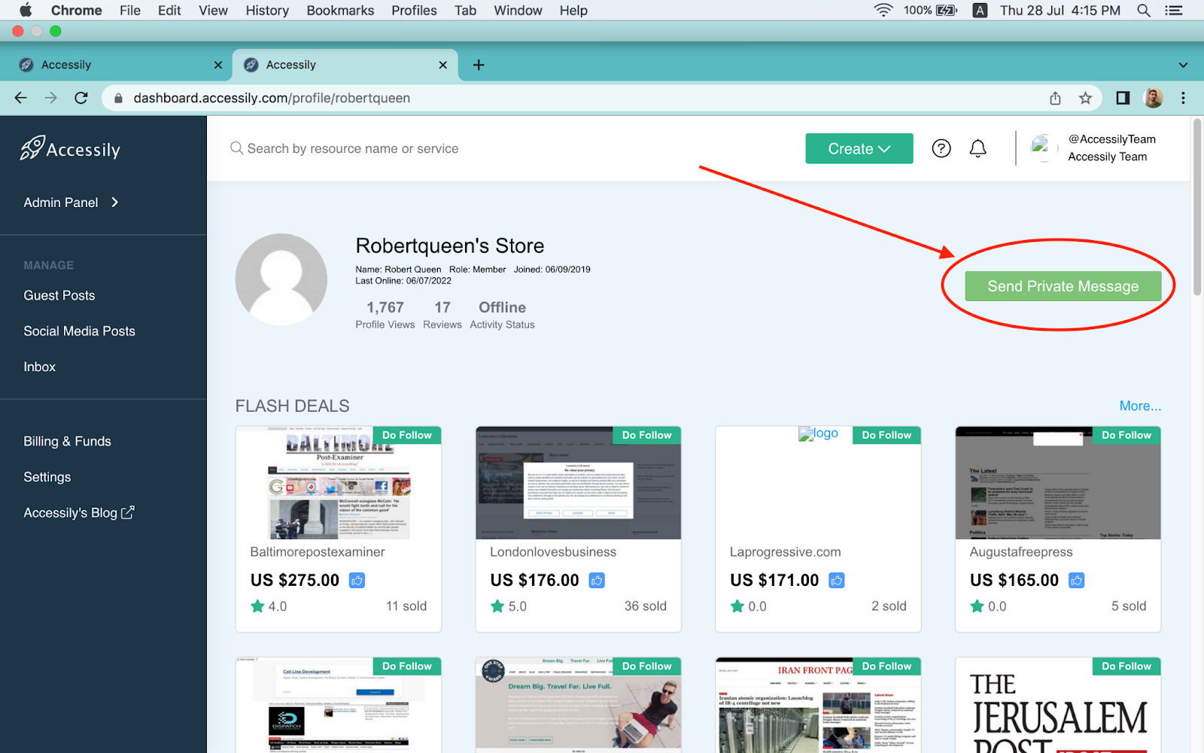Viewport: 1204px width, 753px height.
Task: Go to Guest Posts
Action: [59, 295]
